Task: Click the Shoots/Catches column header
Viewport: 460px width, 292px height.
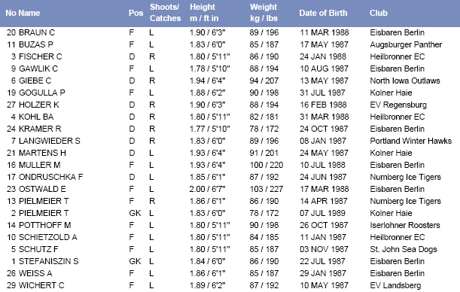Action: coord(165,13)
